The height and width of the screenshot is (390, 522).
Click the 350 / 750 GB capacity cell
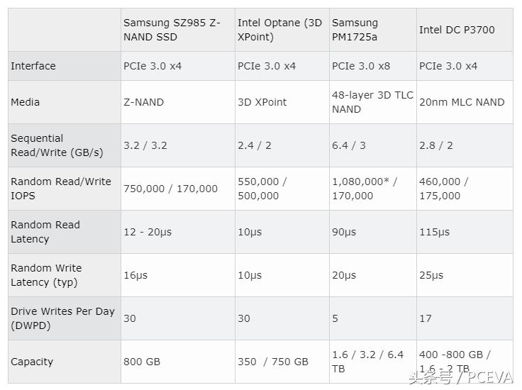coord(273,362)
